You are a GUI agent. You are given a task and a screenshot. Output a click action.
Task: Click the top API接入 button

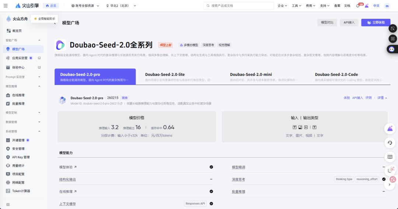(349, 22)
